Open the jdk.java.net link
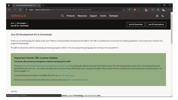The width and height of the screenshot is (178, 100). (83, 80)
